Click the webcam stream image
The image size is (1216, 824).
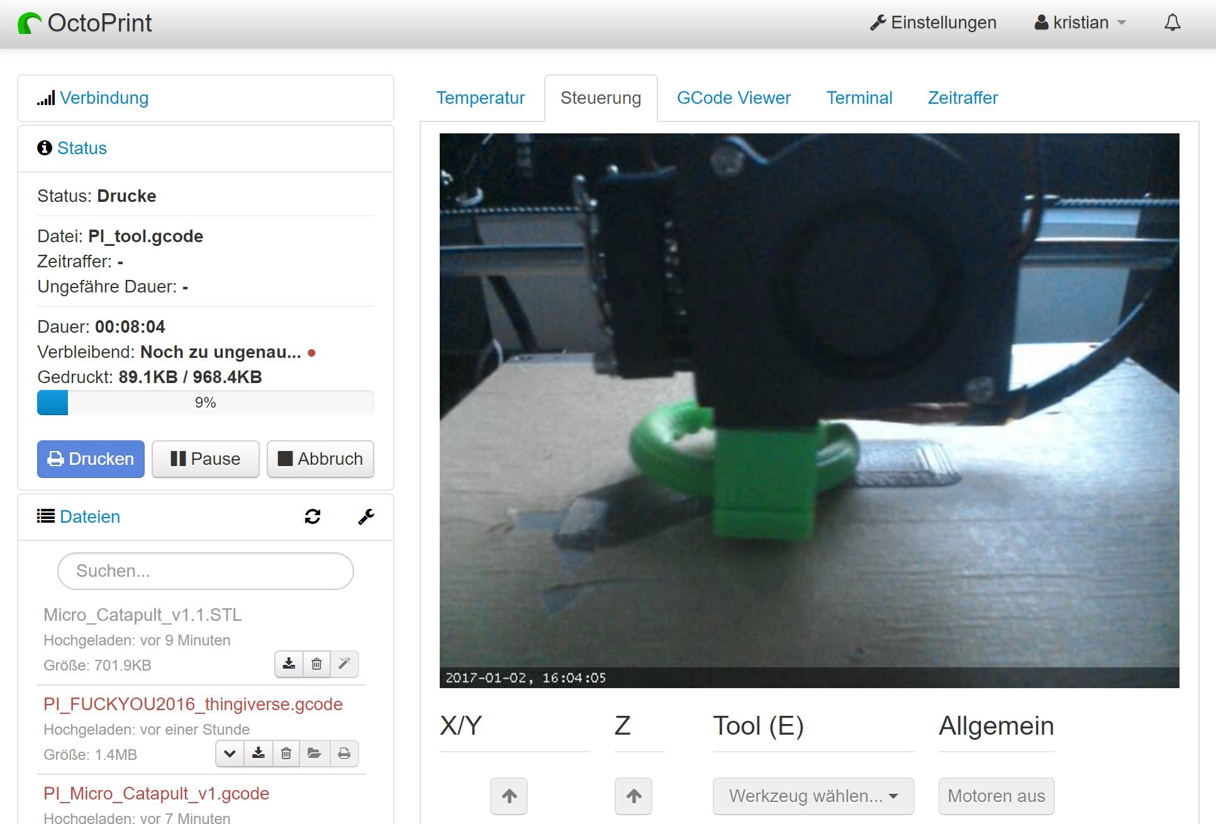pyautogui.click(x=809, y=410)
